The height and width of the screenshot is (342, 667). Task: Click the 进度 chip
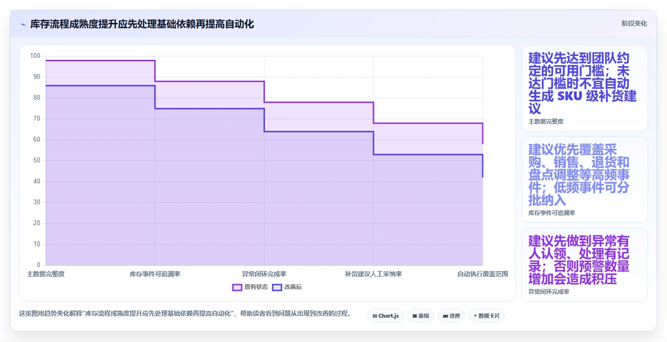pos(451,316)
